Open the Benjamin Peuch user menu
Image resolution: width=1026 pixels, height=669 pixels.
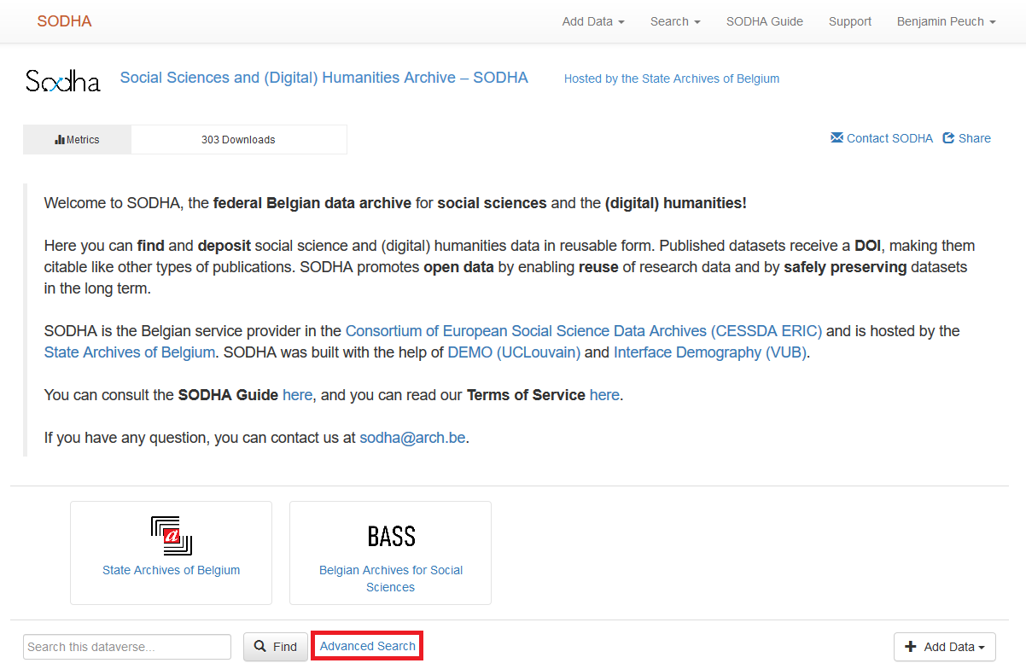[x=947, y=21]
